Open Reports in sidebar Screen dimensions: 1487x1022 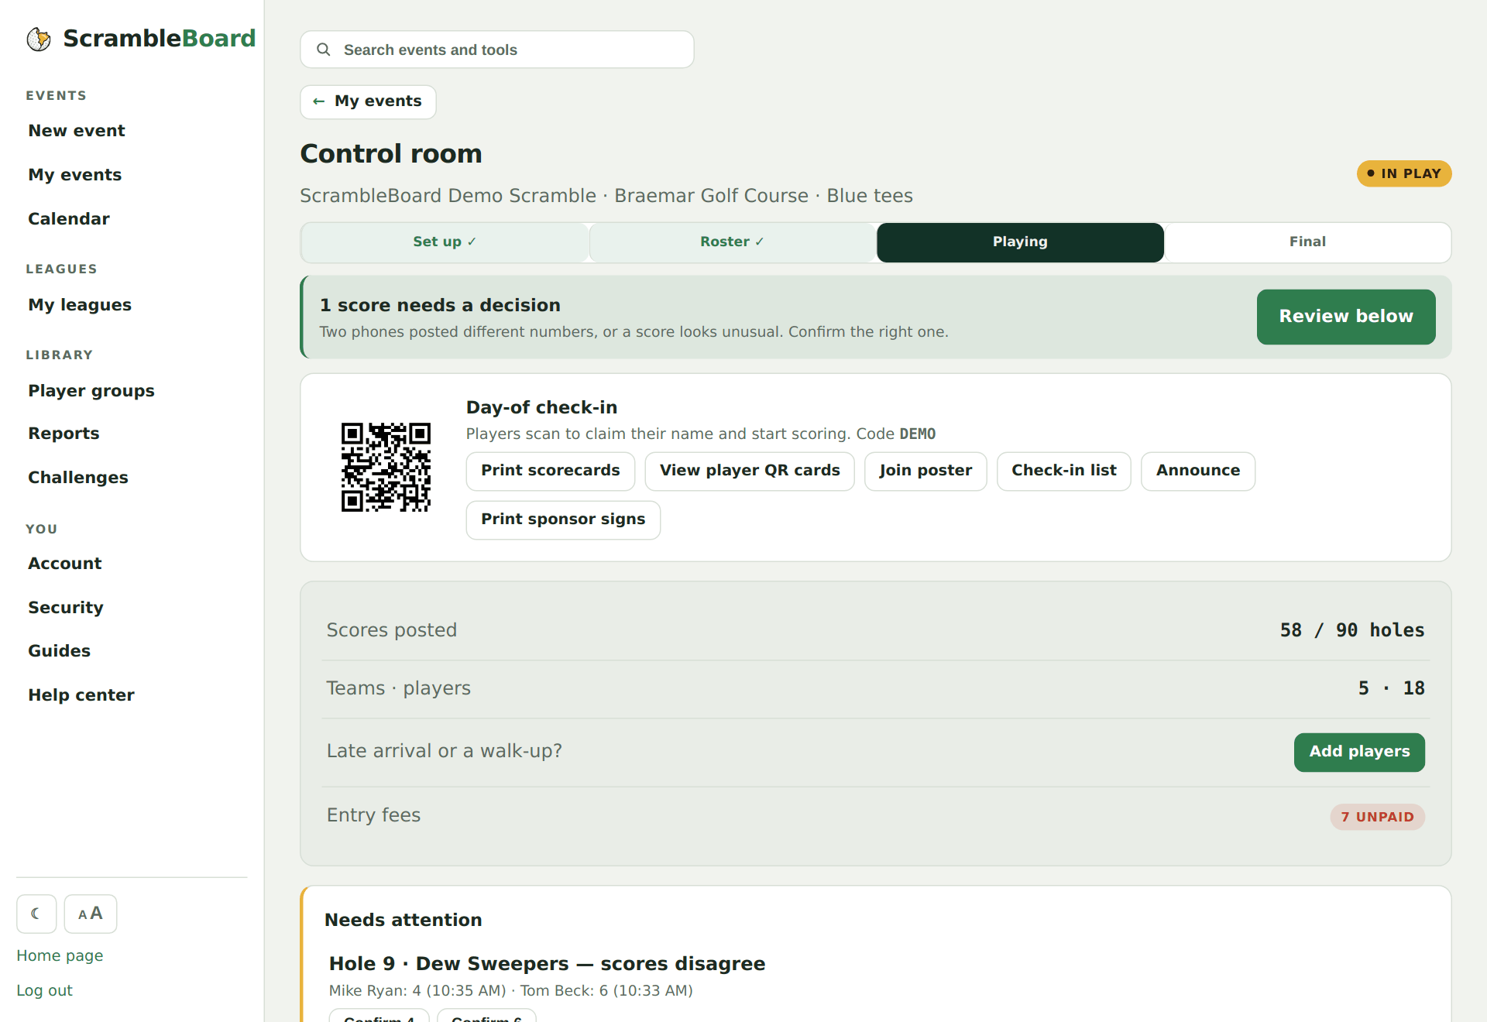(64, 434)
